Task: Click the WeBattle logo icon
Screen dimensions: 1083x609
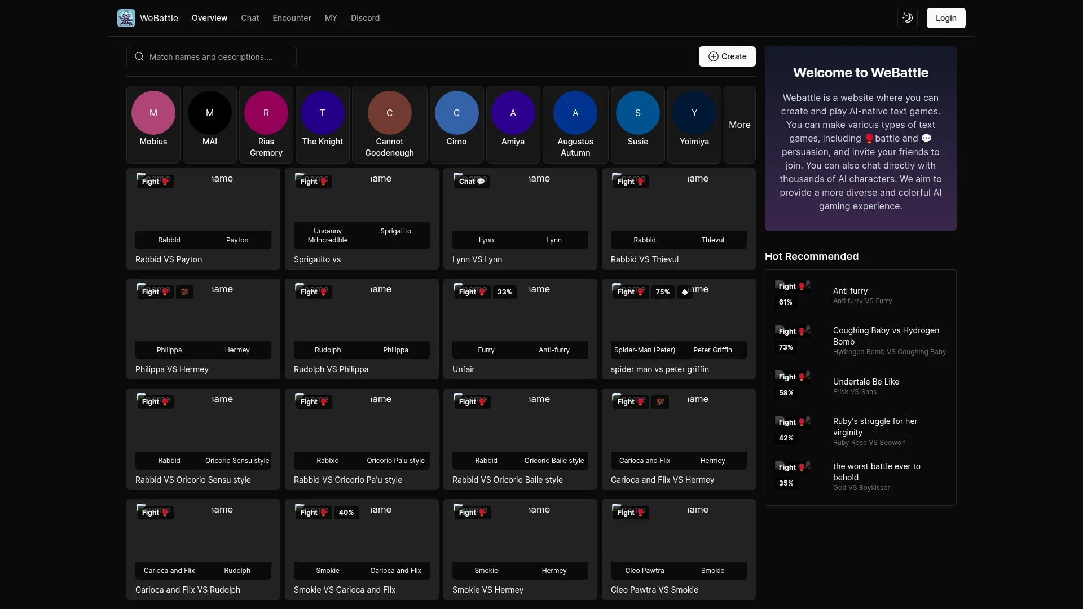Action: (126, 18)
